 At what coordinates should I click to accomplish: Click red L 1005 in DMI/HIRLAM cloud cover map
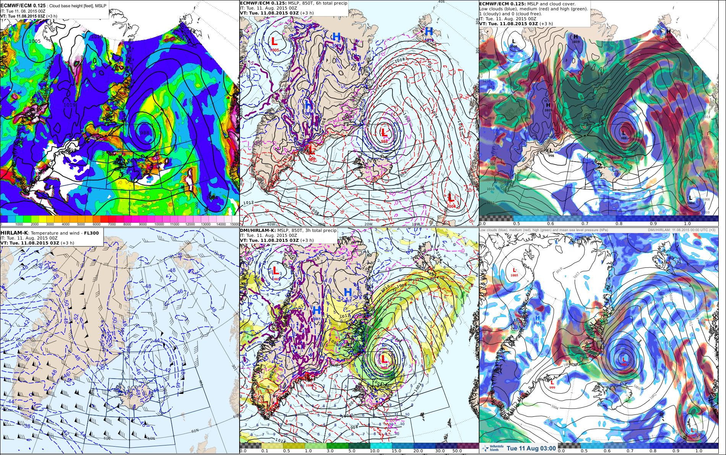pos(514,272)
